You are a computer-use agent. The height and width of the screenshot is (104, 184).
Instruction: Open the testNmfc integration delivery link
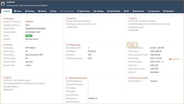coord(29,21)
